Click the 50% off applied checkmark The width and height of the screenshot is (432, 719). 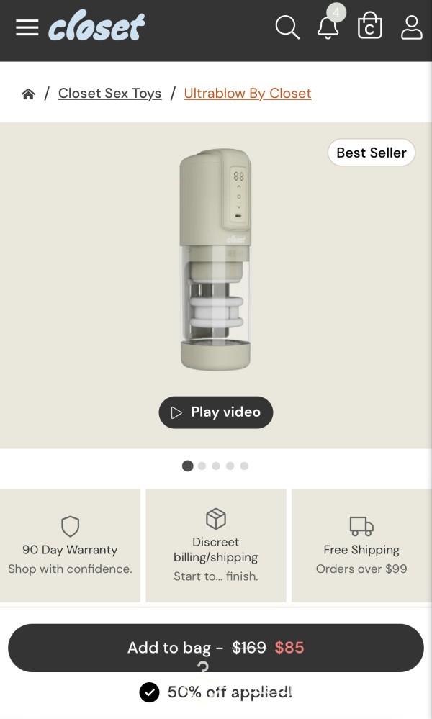tap(150, 692)
